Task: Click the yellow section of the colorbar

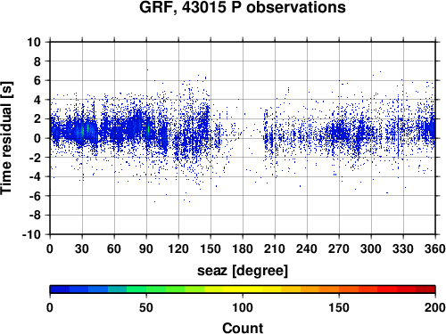Action: click(x=243, y=289)
